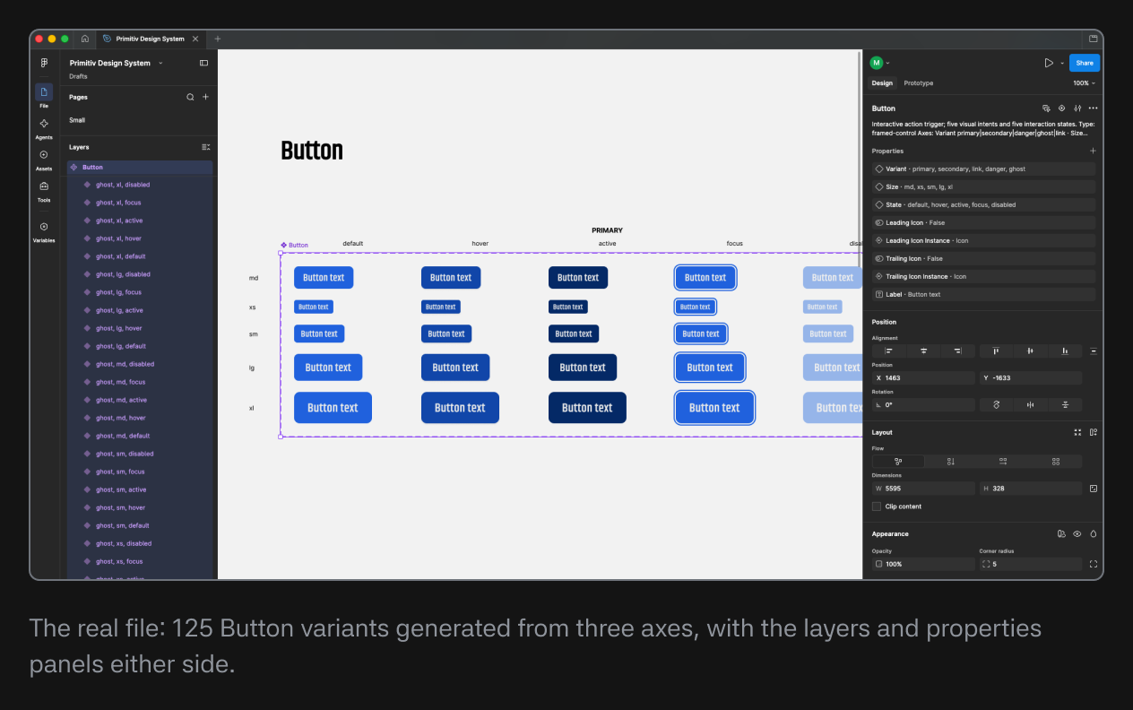Add a new component property
Image resolution: width=1133 pixels, height=710 pixels.
pos(1093,151)
